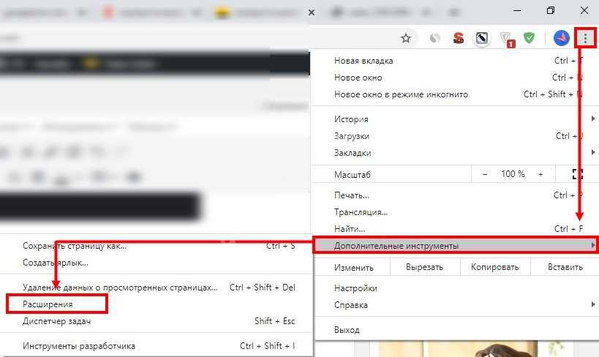Click the green shield extension icon
The image size is (599, 357).
(x=530, y=38)
